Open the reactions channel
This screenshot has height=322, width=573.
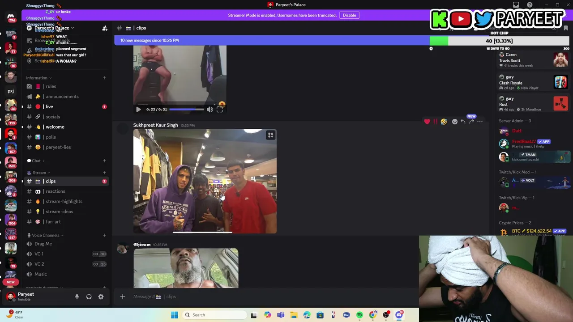[x=65, y=191]
